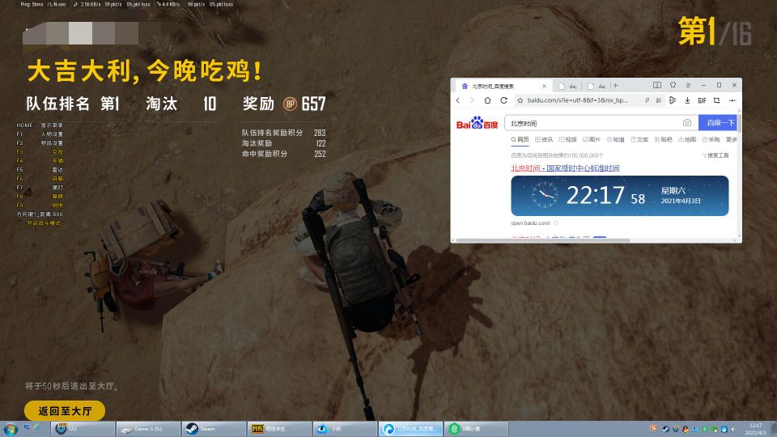
Task: Click the 命中奖励积分 252 row
Action: tap(283, 154)
